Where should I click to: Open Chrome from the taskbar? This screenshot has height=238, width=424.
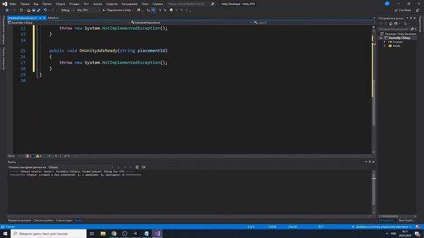click(x=114, y=233)
